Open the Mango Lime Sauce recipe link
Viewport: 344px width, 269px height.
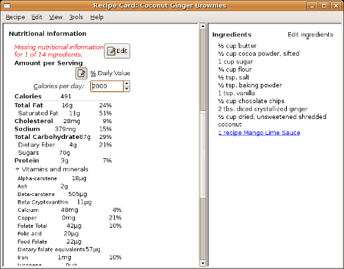[259, 133]
